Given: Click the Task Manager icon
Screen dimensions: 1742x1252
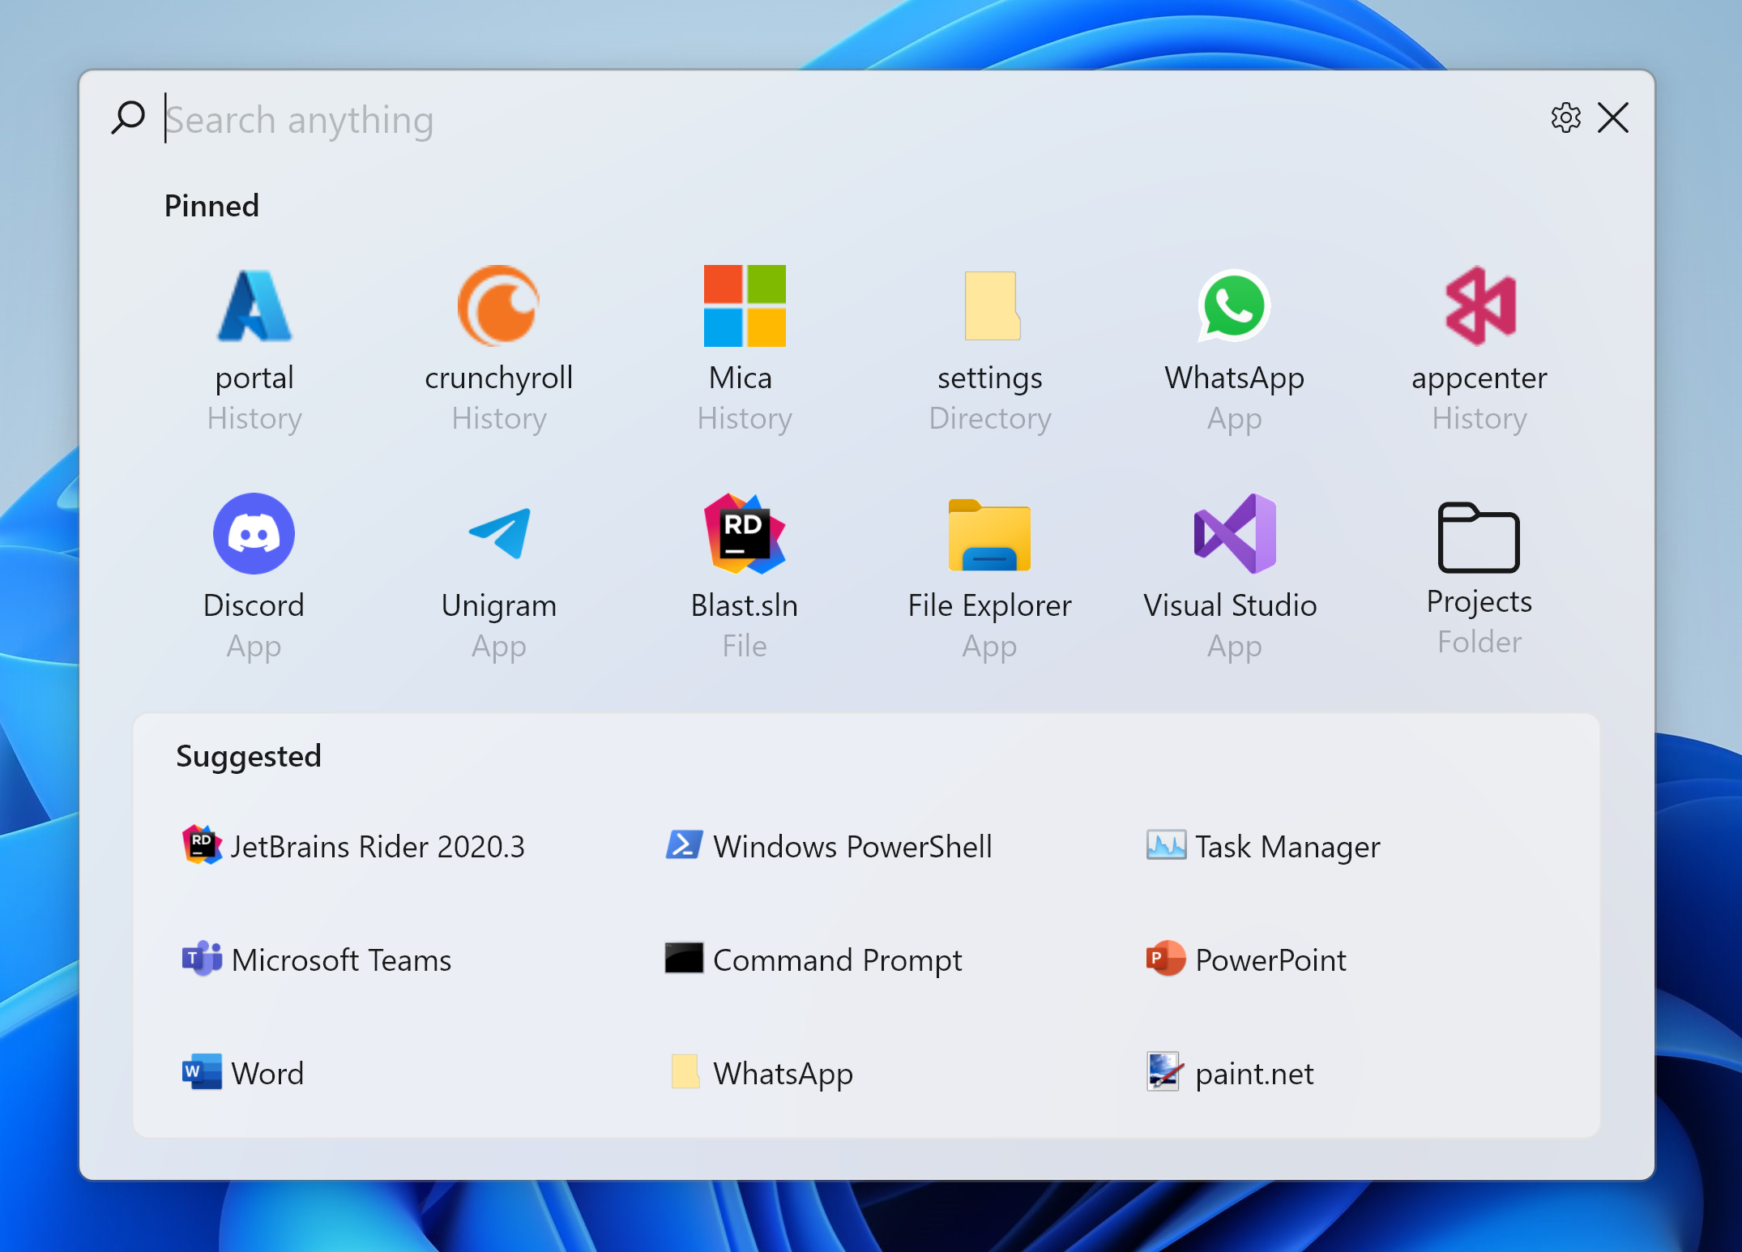Looking at the screenshot, I should (1166, 845).
